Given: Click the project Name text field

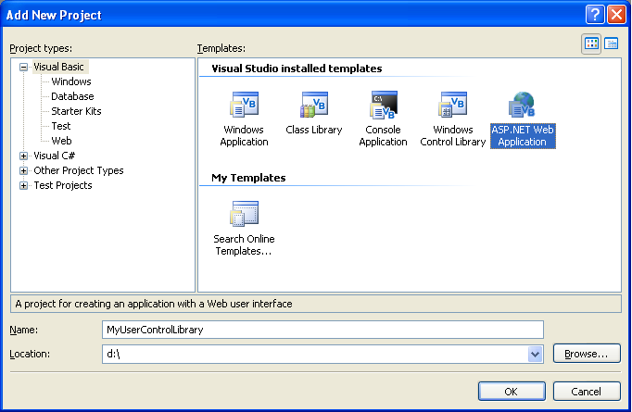Looking at the screenshot, I should coord(322,330).
